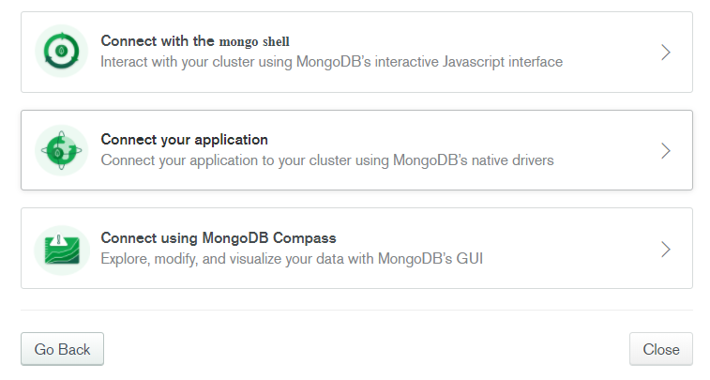Screen dimensions: 710x380
Task: Expand the Connect your application chevron
Action: 665,151
